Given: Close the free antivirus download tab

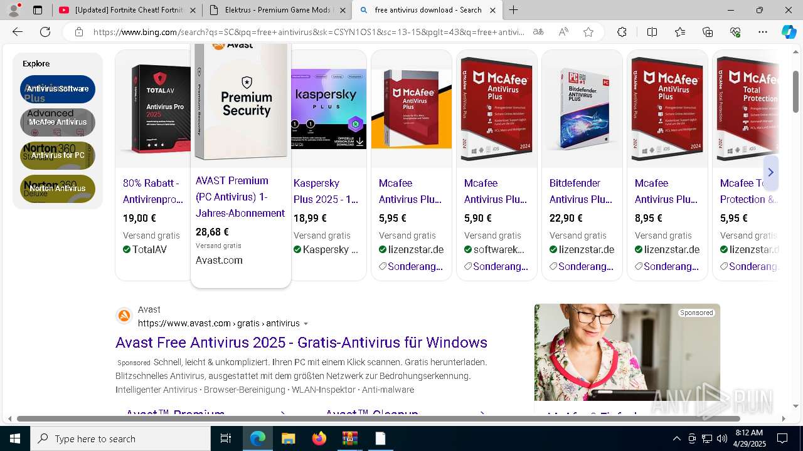Looking at the screenshot, I should pos(493,10).
